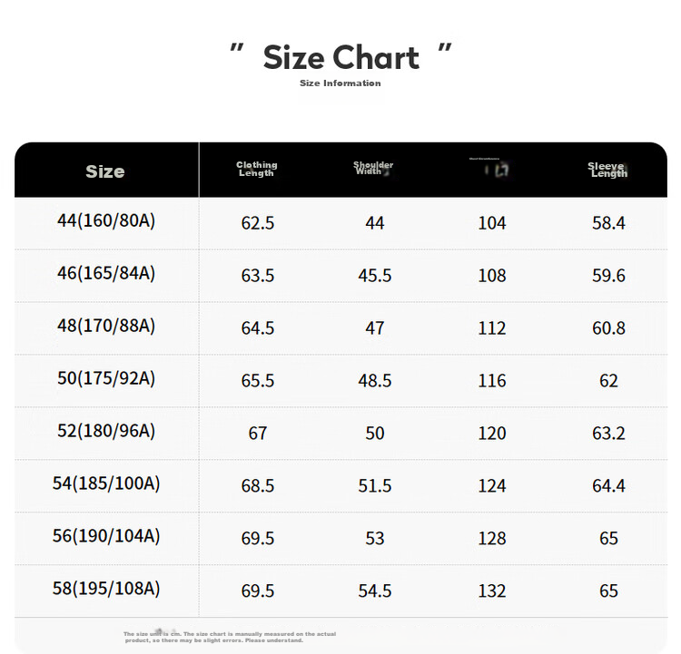Click sleeve length value '60.8'
The height and width of the screenshot is (654, 681).
pyautogui.click(x=608, y=328)
